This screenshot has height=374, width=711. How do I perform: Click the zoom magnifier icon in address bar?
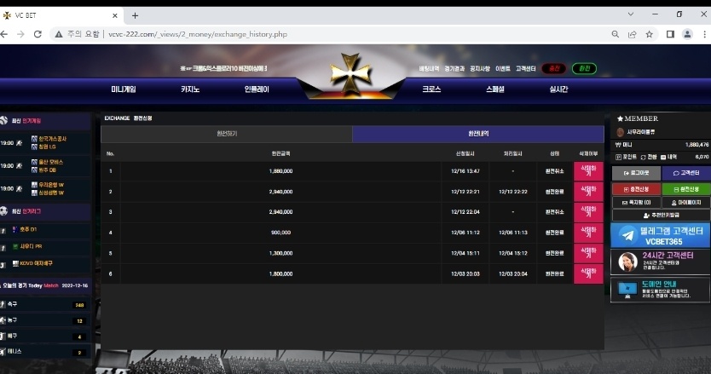pyautogui.click(x=616, y=34)
